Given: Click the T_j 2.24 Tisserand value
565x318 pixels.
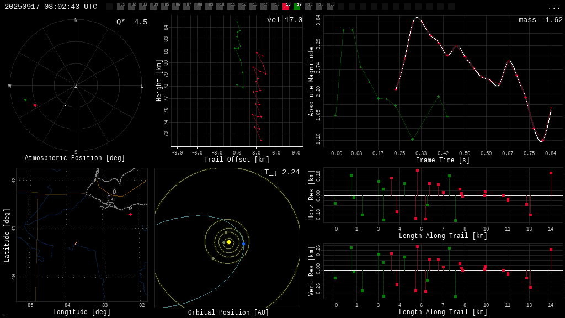Looking at the screenshot, I should 282,172.
